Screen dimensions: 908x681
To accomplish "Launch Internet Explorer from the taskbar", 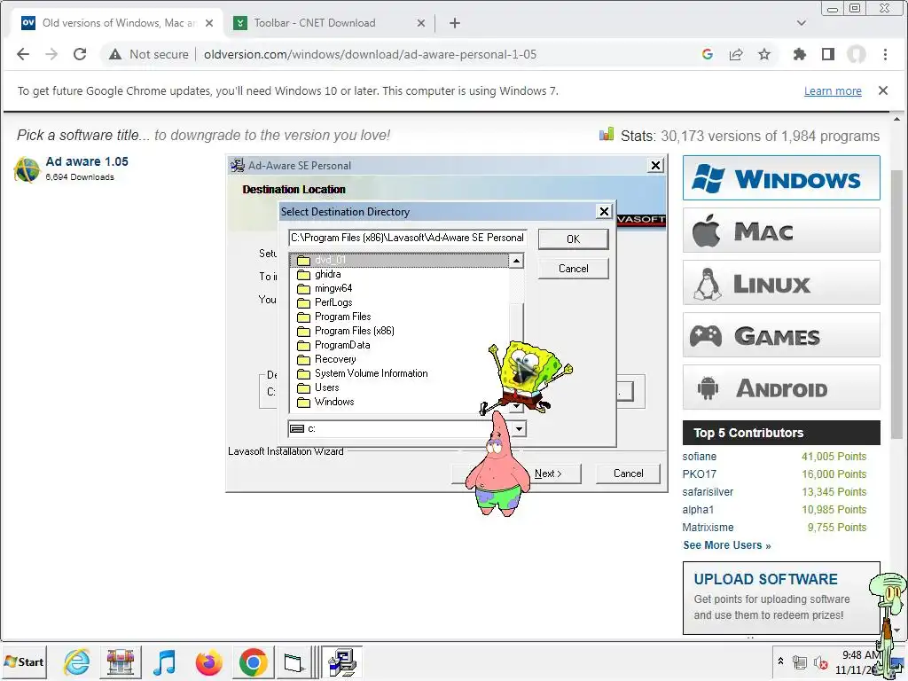I will tap(76, 661).
